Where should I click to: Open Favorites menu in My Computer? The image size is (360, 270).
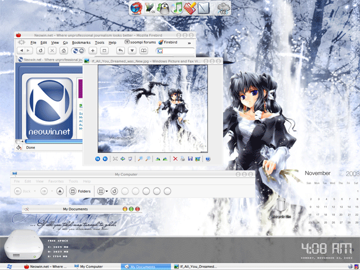point(56,182)
